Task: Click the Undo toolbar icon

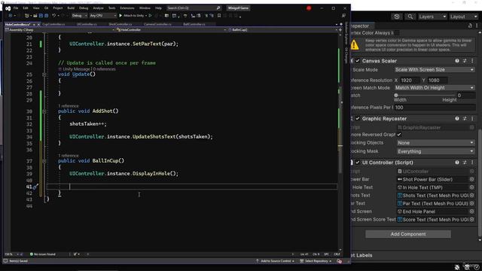Action: coord(53,16)
